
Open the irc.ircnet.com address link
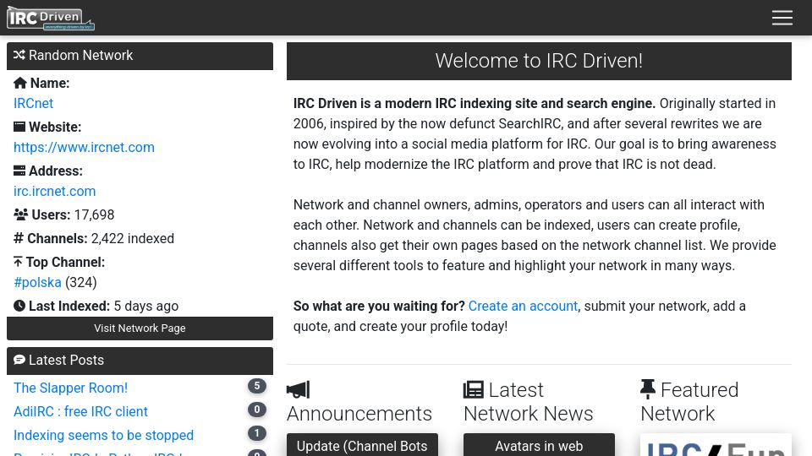pyautogui.click(x=54, y=192)
